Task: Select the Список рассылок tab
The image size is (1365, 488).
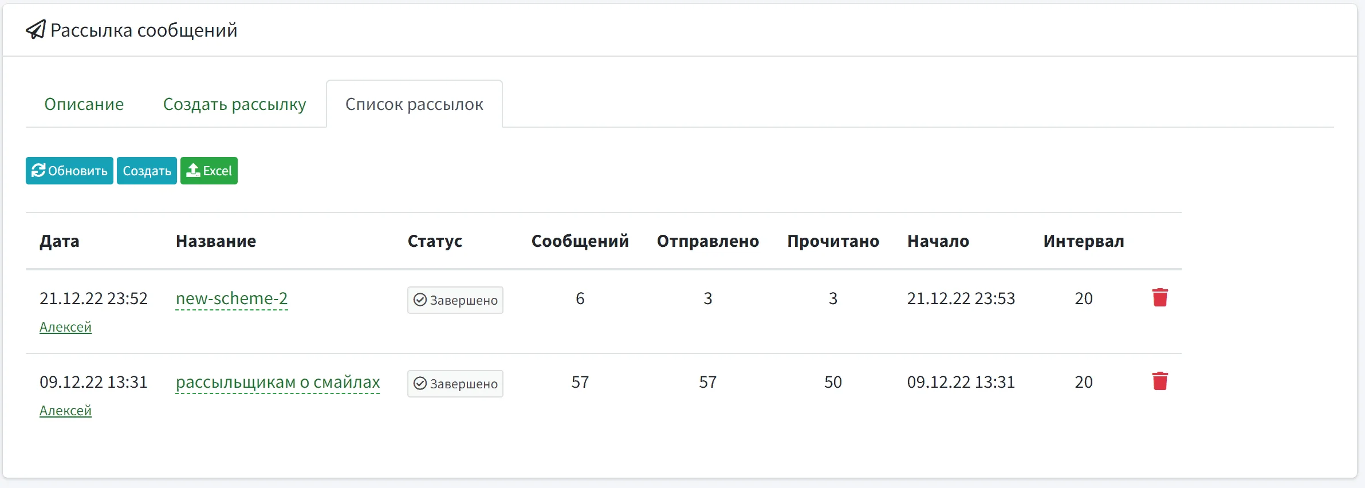Action: (414, 104)
